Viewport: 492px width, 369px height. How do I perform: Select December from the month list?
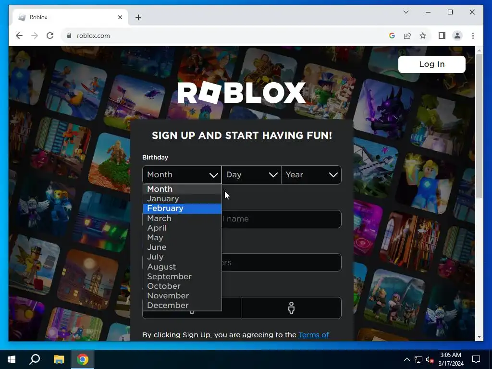[x=182, y=305]
